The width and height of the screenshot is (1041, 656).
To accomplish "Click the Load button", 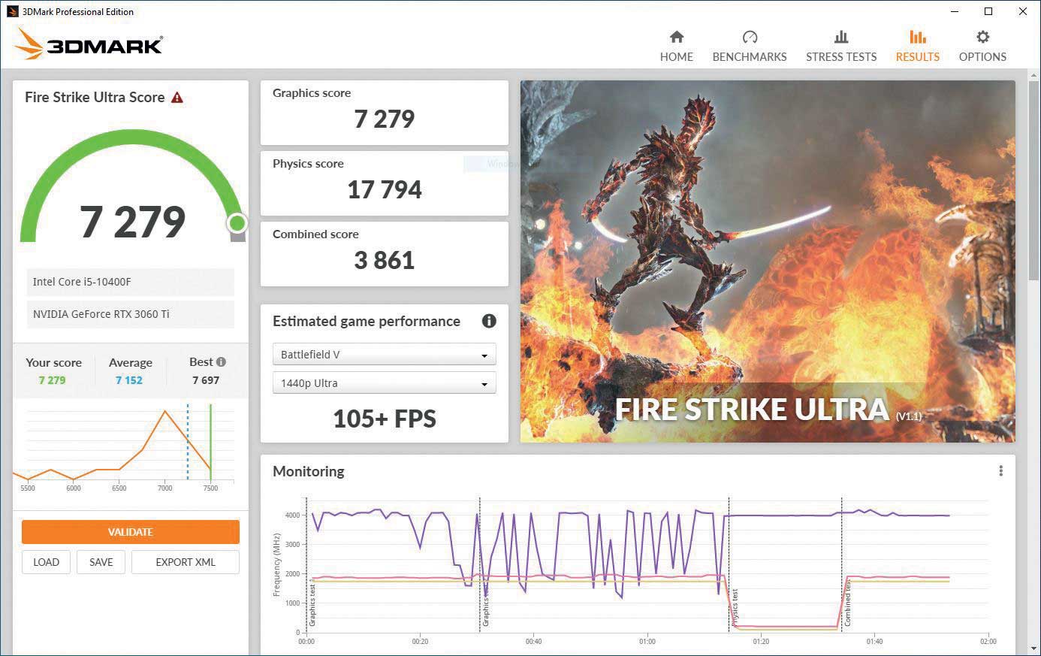I will [46, 562].
